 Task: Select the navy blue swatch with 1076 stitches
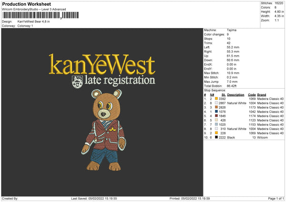point(216,111)
